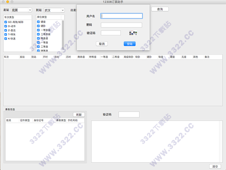
Task: Focus the 密码 password field
Action: (122, 25)
